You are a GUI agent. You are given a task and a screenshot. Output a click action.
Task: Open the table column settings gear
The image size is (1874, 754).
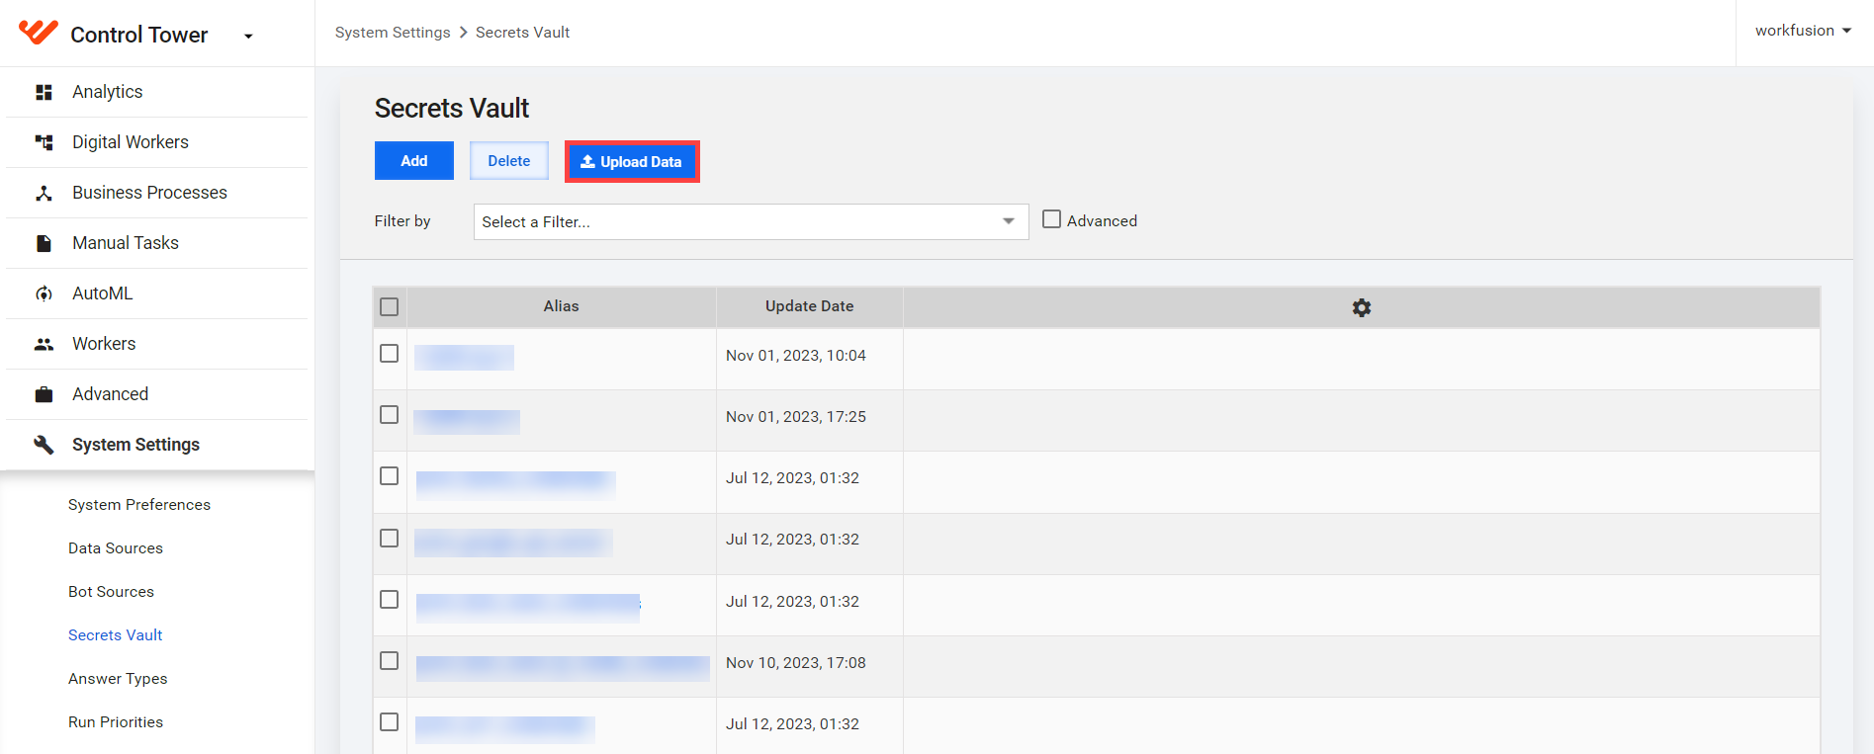pos(1362,307)
